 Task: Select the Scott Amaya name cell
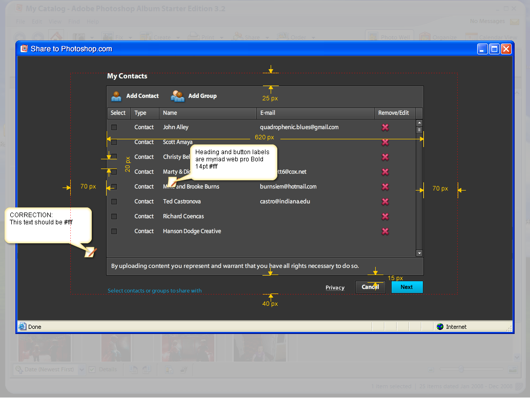click(178, 142)
